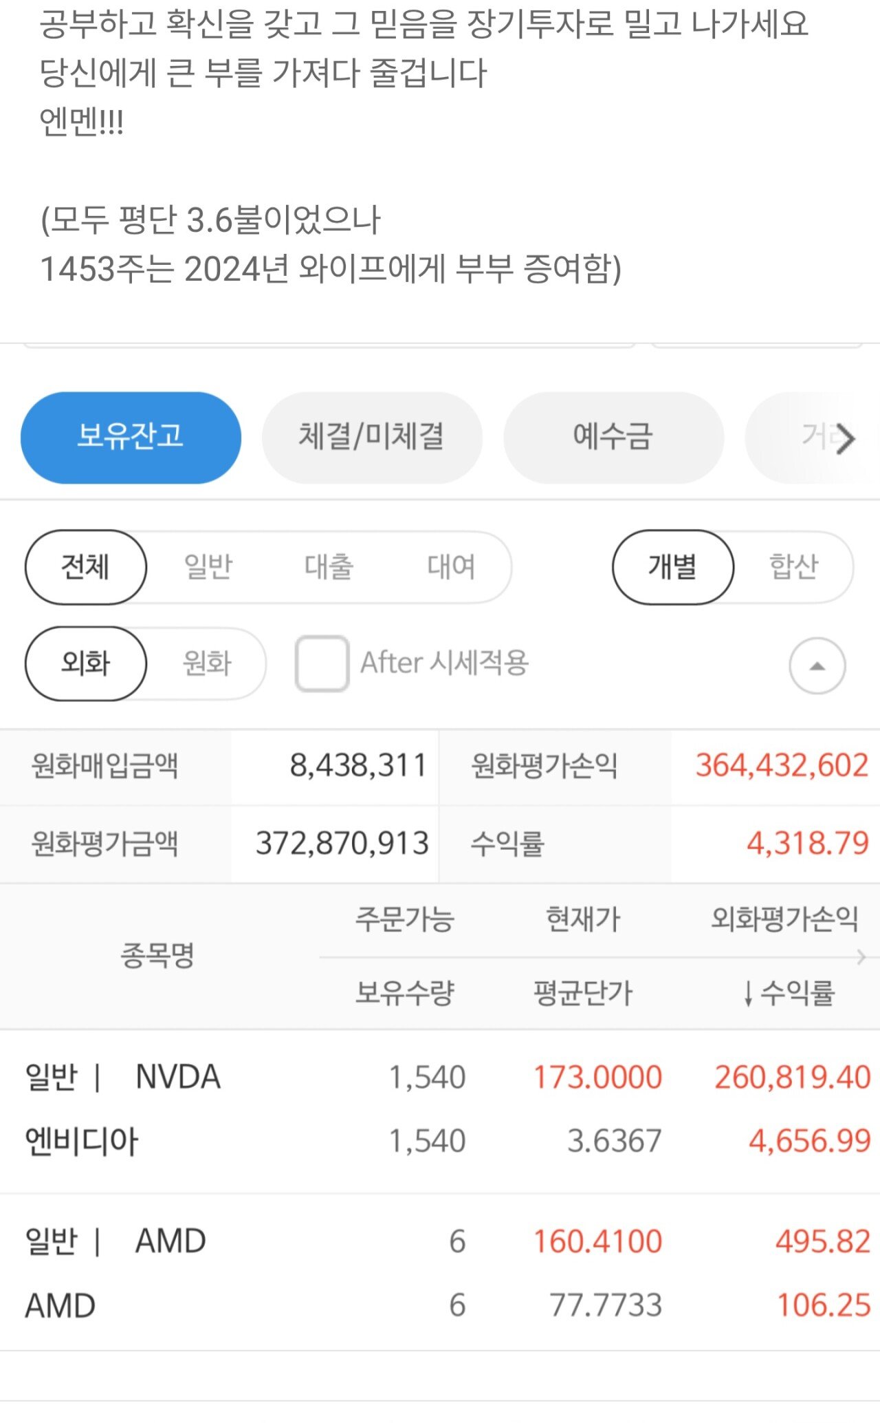Screen dimensions: 880x1423
Task: Sort holdings by 수익률 column
Action: 789,993
